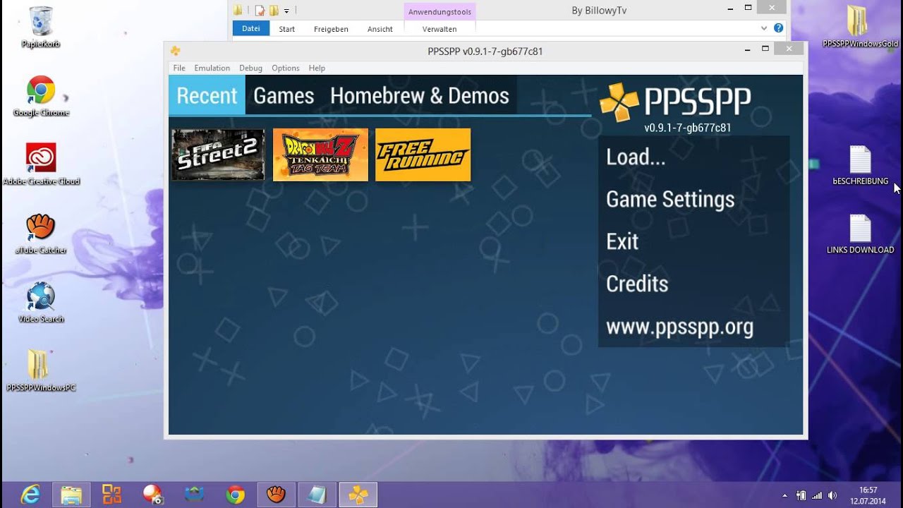Open the volume speaker tray icon

pyautogui.click(x=832, y=495)
